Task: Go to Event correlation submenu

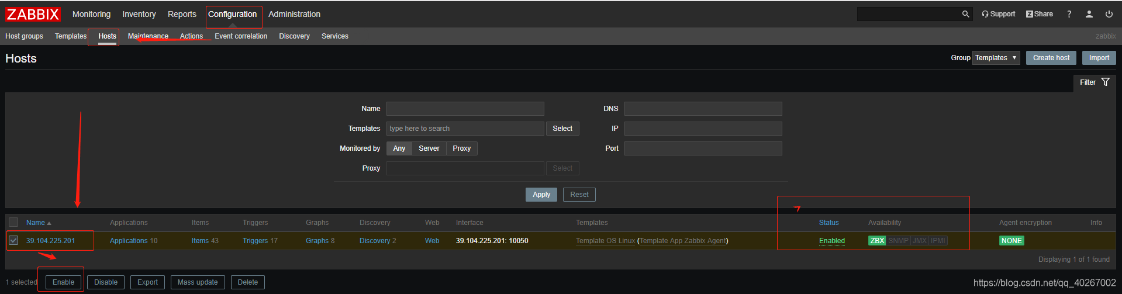Action: point(241,36)
